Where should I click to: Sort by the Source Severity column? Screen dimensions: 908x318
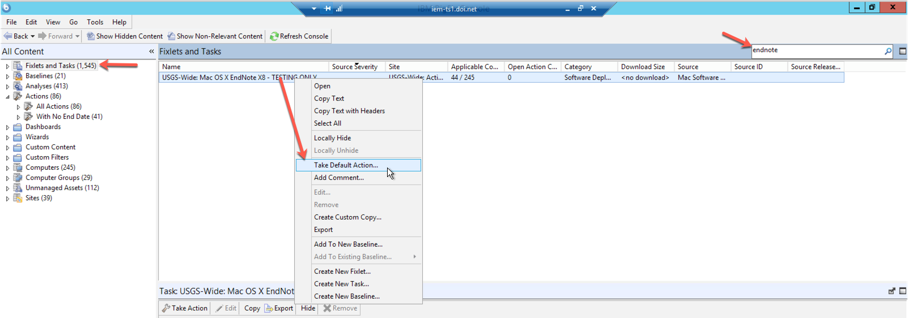pos(357,67)
